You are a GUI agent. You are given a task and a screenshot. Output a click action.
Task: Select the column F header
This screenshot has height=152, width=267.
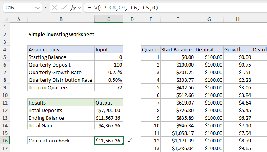(177, 19)
